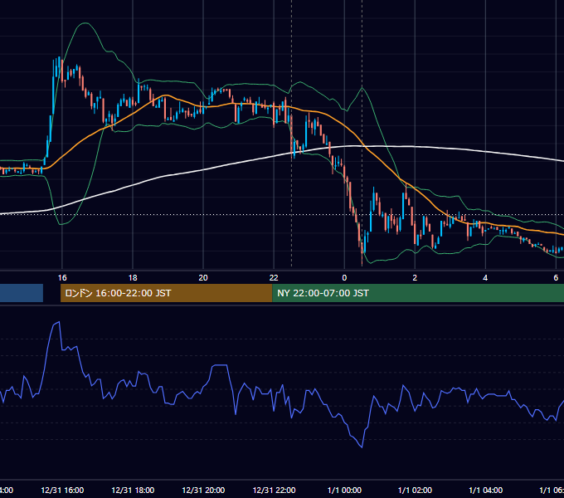Select the ロンドン 16:00-22:00 JST session bar
The image size is (564, 498).
167,293
